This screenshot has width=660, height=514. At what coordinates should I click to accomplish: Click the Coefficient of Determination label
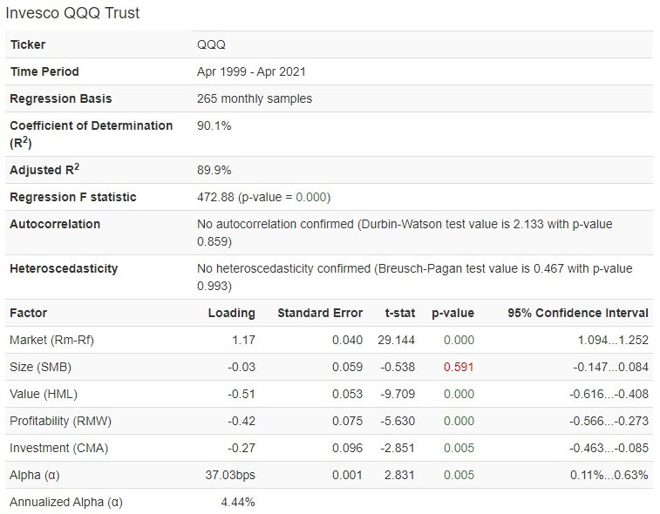[x=91, y=125]
